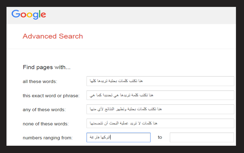
Task: Click the Arabic text in none of these words box
Action: pos(123,123)
